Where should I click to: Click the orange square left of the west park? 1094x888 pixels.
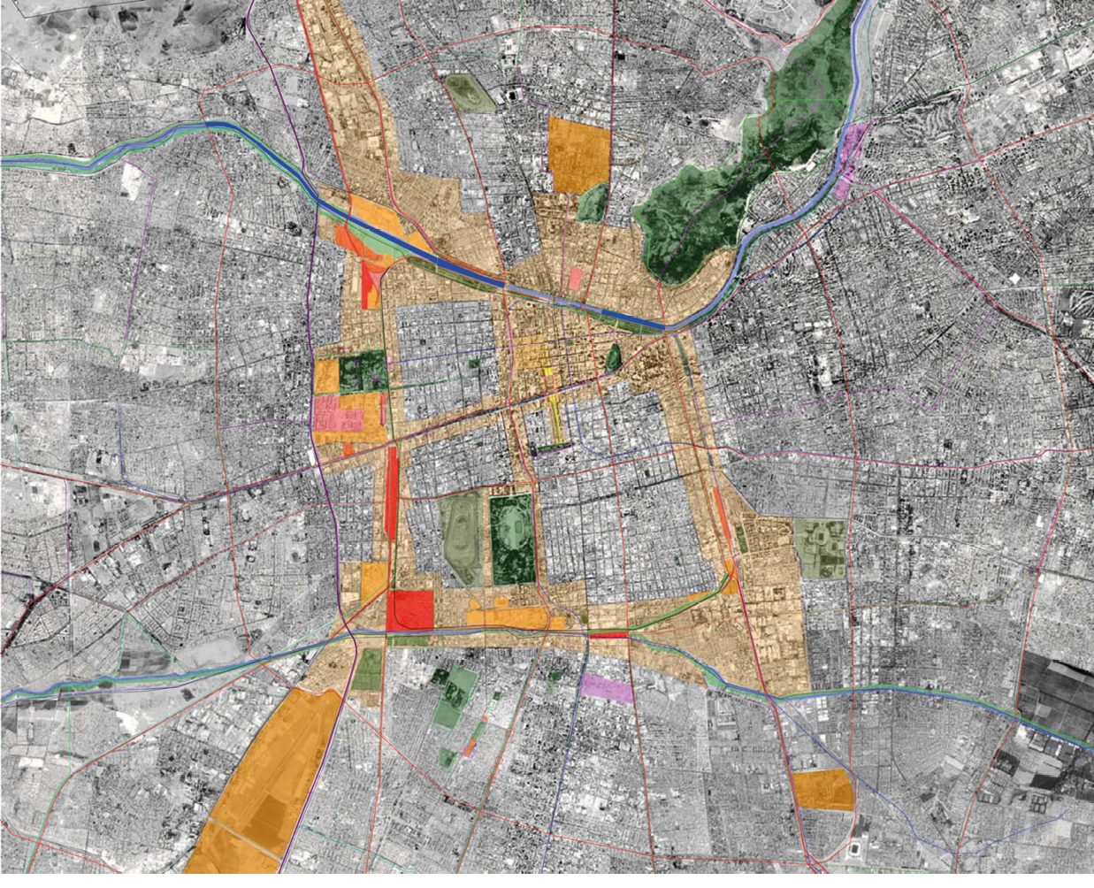(326, 376)
